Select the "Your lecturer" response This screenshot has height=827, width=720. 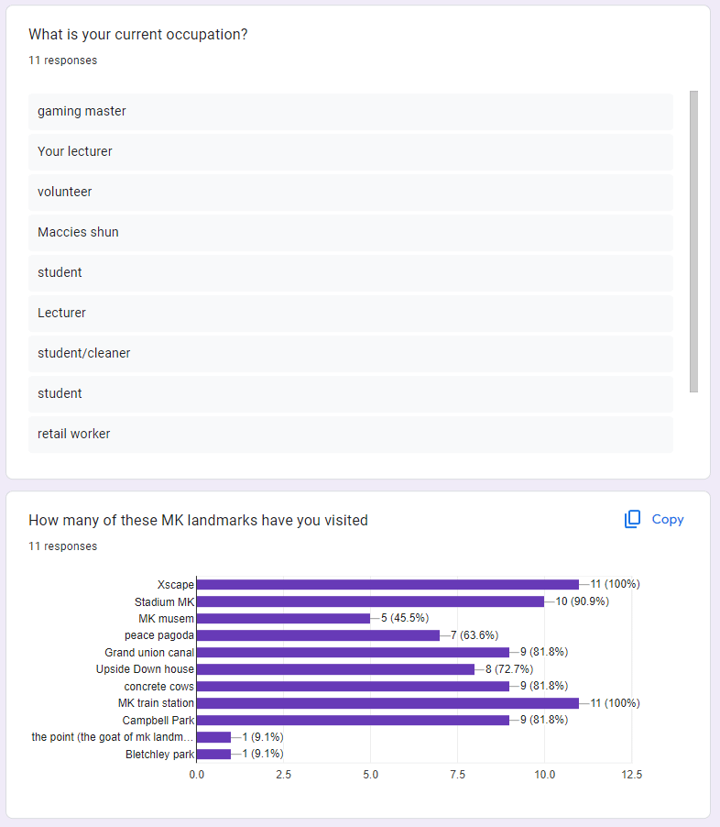pyautogui.click(x=351, y=151)
